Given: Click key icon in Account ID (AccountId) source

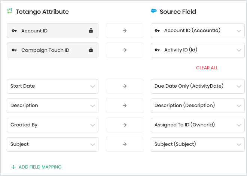Looking at the screenshot, I should coord(157,31).
